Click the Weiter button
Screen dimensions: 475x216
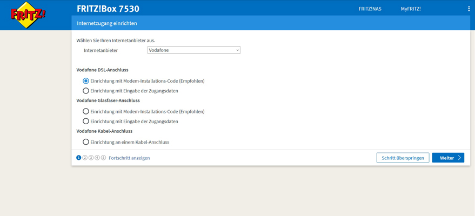[x=448, y=158]
